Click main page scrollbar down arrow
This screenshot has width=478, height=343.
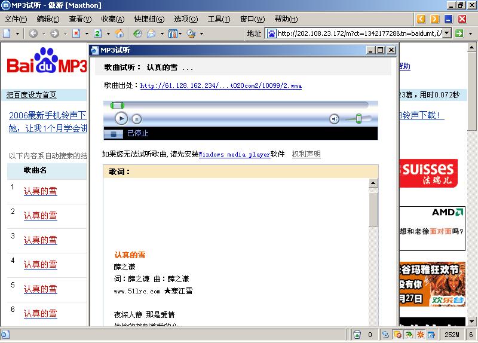472,321
